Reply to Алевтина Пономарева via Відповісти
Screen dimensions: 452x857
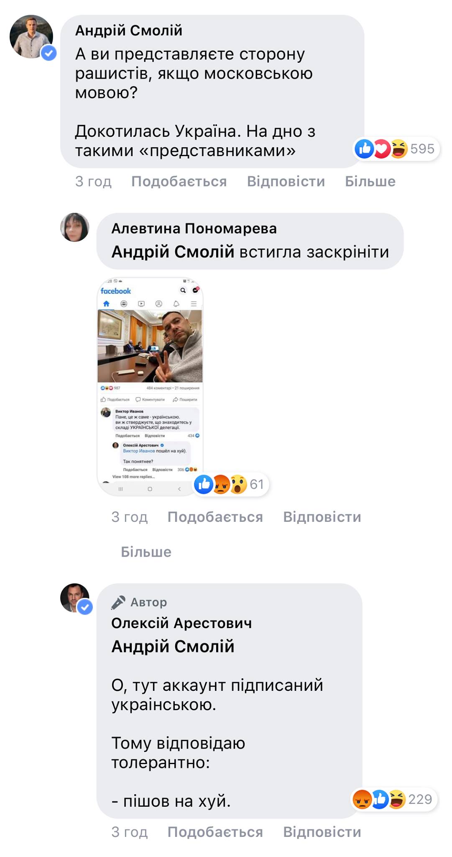coord(322,517)
